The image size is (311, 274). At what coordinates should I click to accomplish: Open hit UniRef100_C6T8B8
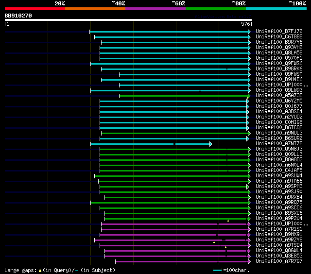coord(279,36)
